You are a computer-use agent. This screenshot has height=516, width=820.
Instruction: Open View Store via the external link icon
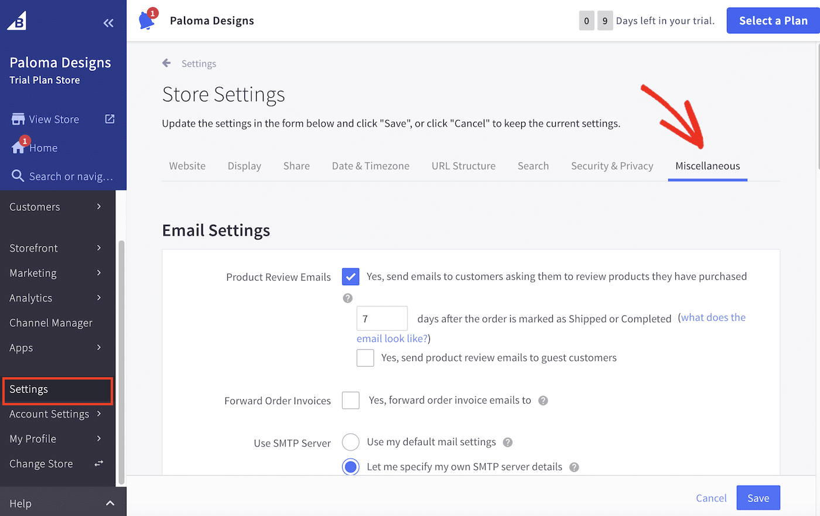pos(109,118)
